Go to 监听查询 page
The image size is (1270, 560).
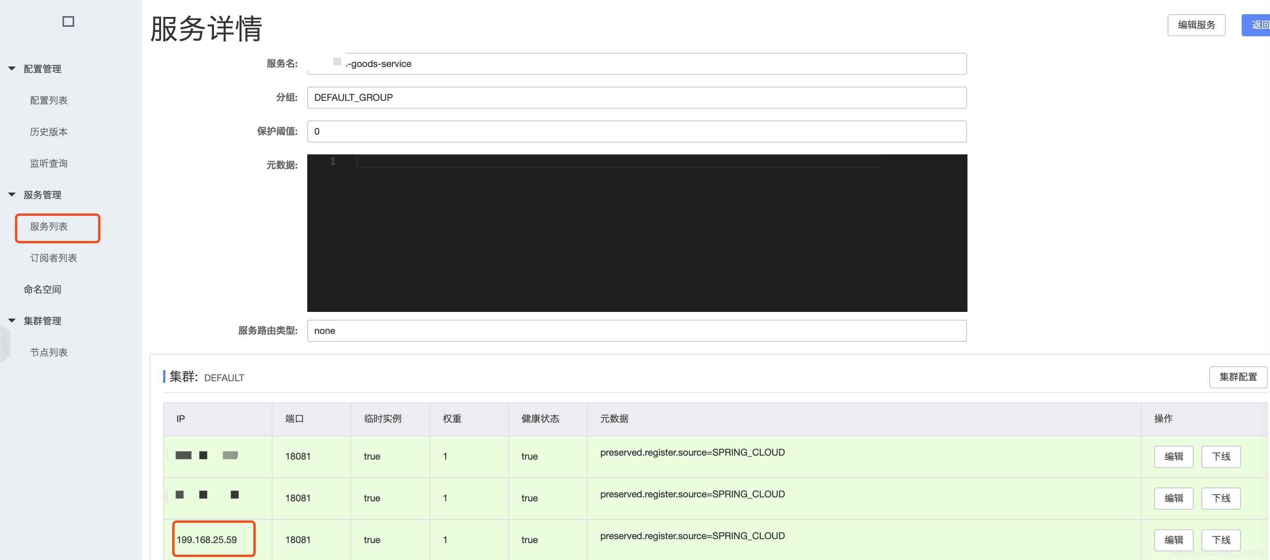pyautogui.click(x=48, y=164)
